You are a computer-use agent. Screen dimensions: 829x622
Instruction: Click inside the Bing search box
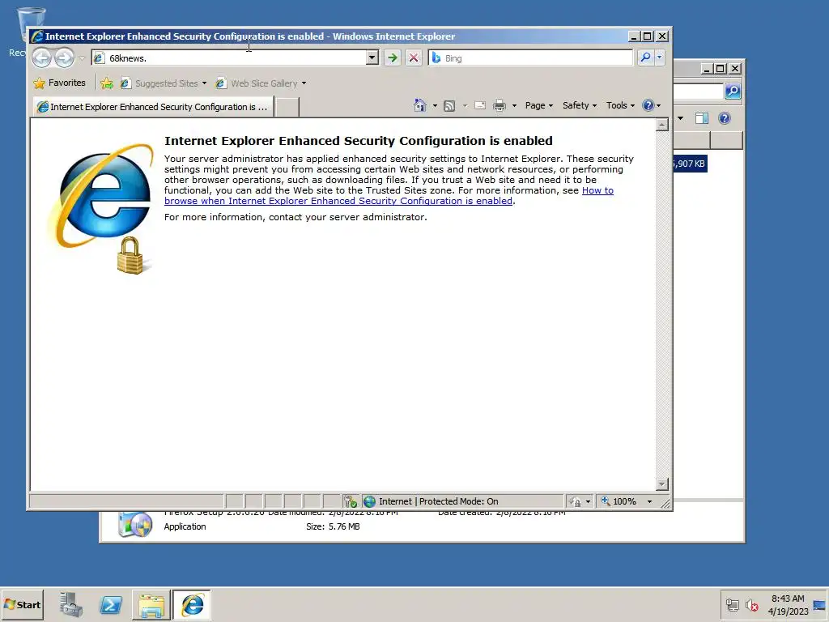531,58
